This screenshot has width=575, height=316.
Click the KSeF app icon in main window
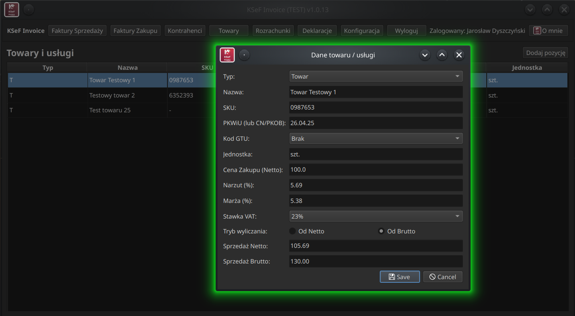(x=12, y=10)
